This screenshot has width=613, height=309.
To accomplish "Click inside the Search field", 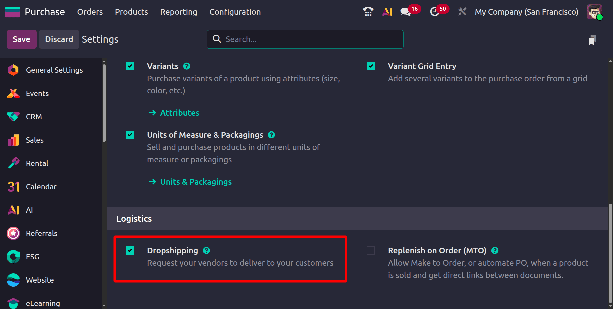I will [305, 39].
